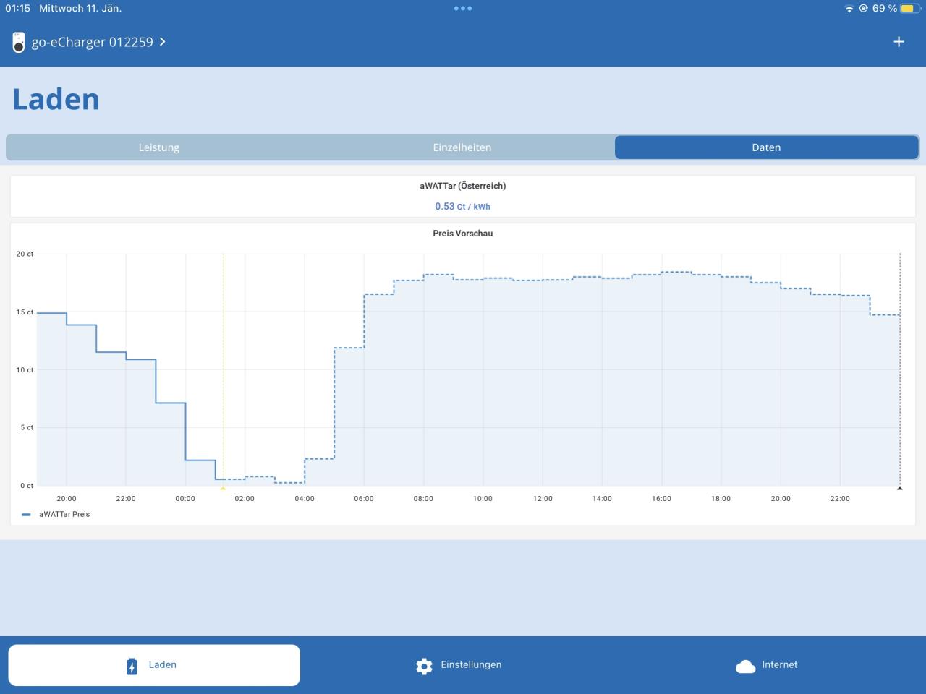926x694 pixels.
Task: Open Einstellungen from bottom bar
Action: coord(459,665)
